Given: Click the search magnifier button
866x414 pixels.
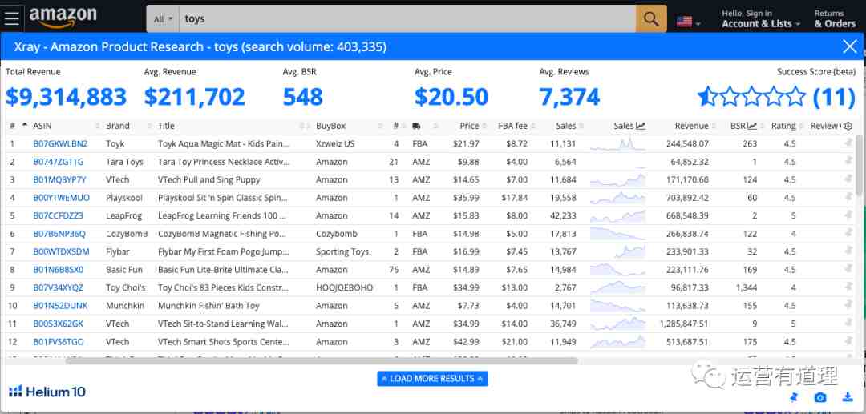Looking at the screenshot, I should [x=651, y=19].
